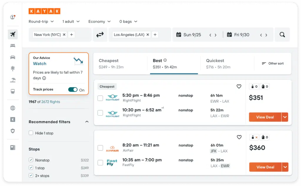Open Other sort options
301x186 pixels.
272,63
